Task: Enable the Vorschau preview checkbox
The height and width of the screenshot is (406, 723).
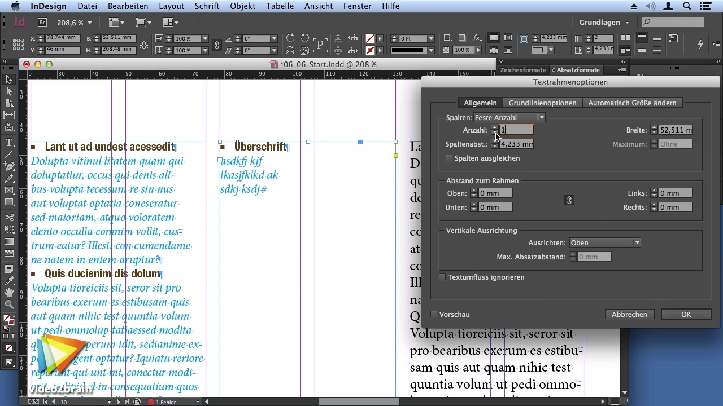Action: (434, 315)
